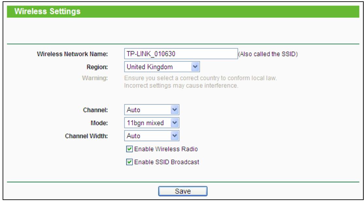The height and width of the screenshot is (201, 364).
Task: Uncheck the Enable SSID Broadcast checkbox
Action: (x=130, y=162)
